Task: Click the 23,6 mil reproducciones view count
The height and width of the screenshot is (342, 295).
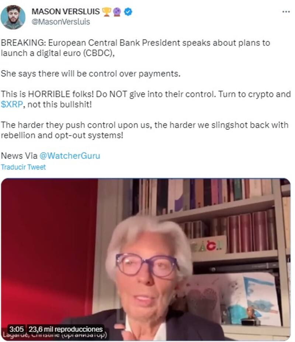Action: pos(66,329)
